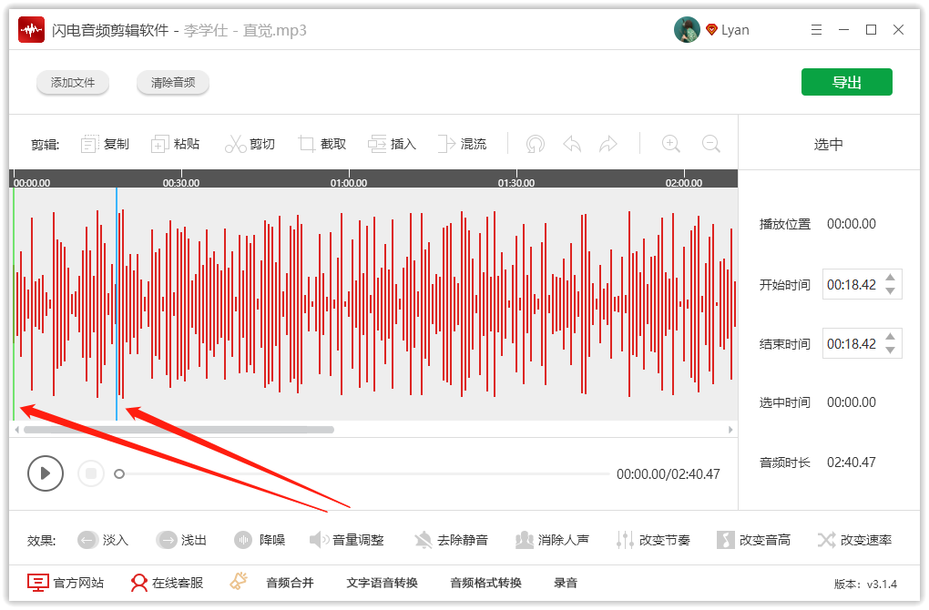929x610 pixels.
Task: Click the 00:00.00/02:40.47 playback time readout
Action: click(669, 473)
